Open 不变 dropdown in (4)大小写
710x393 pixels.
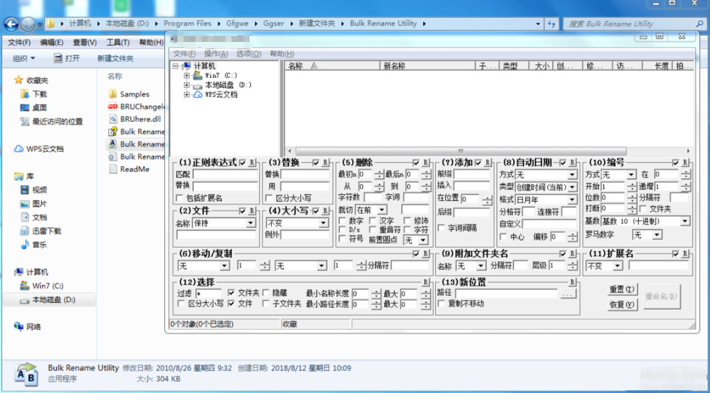click(x=323, y=223)
